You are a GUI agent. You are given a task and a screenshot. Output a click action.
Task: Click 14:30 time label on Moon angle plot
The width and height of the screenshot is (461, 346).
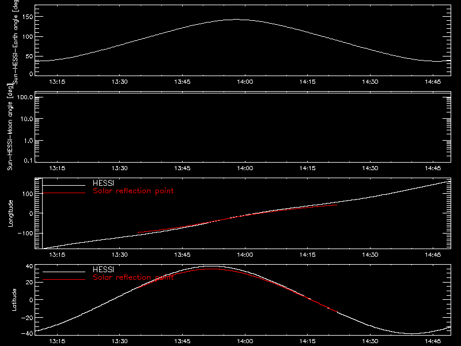(370, 168)
